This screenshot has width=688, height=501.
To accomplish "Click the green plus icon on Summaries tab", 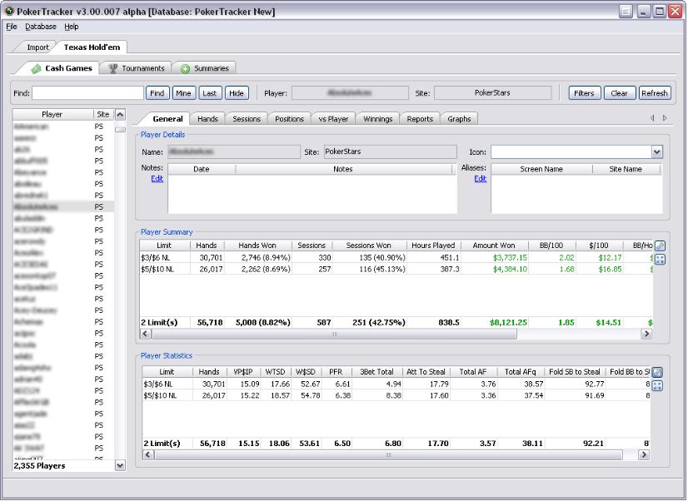I will (x=186, y=69).
